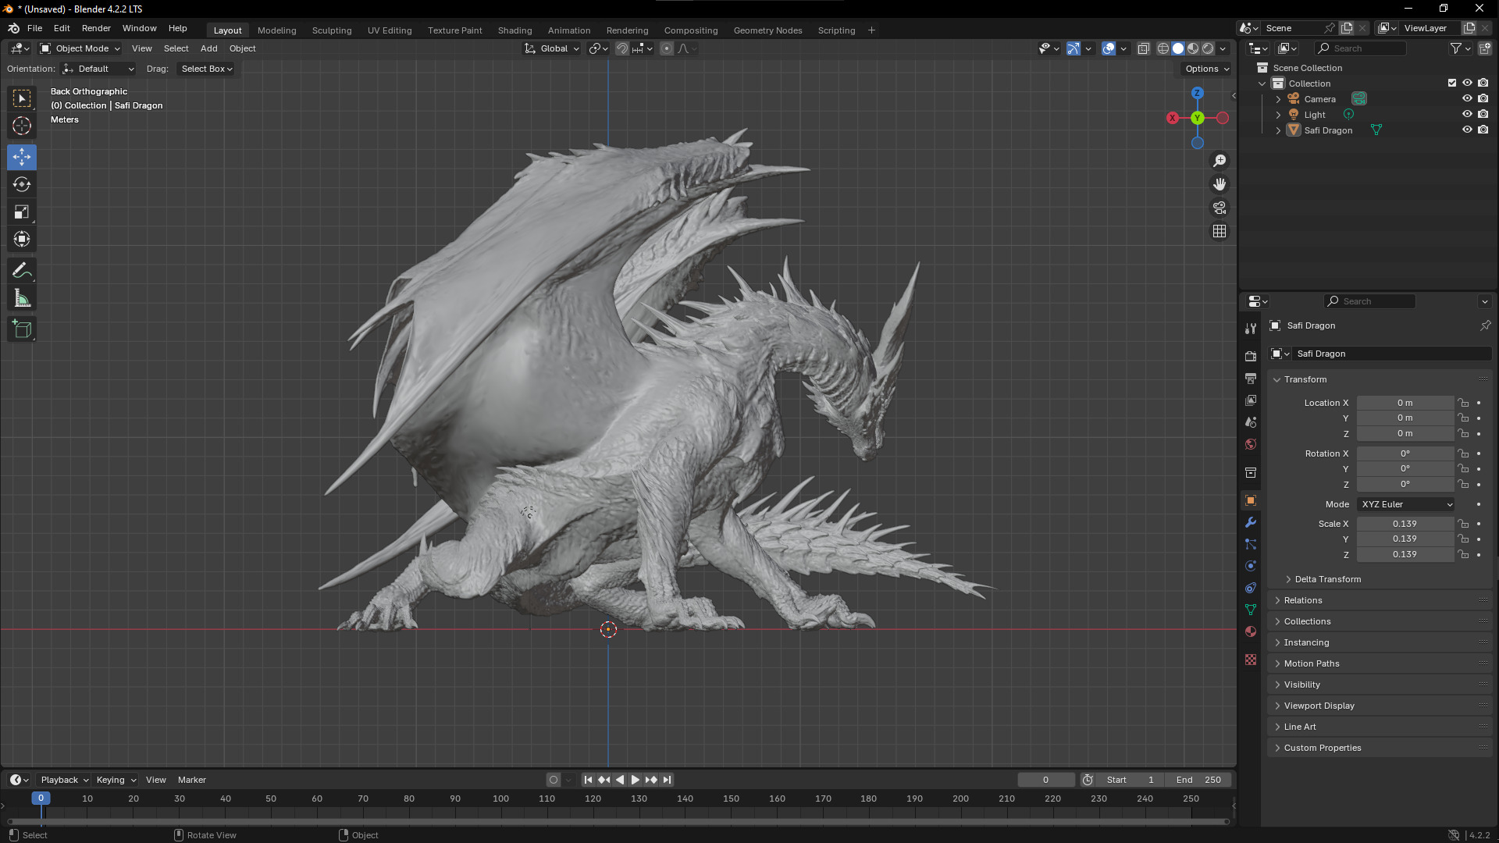Open the Texture properties tab

point(1251,660)
